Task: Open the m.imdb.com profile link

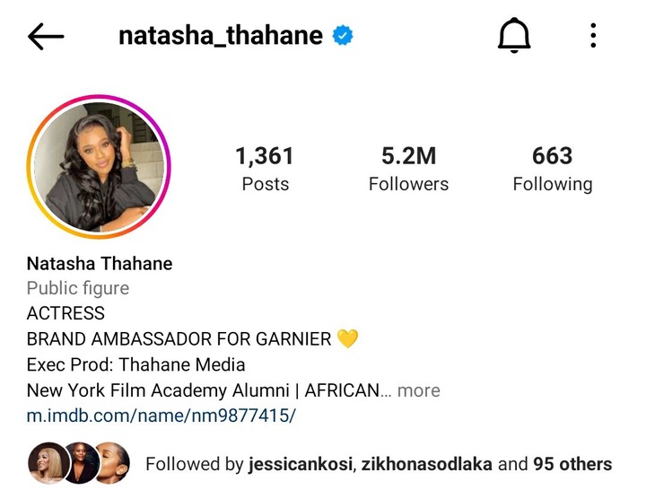Action: pos(161,416)
